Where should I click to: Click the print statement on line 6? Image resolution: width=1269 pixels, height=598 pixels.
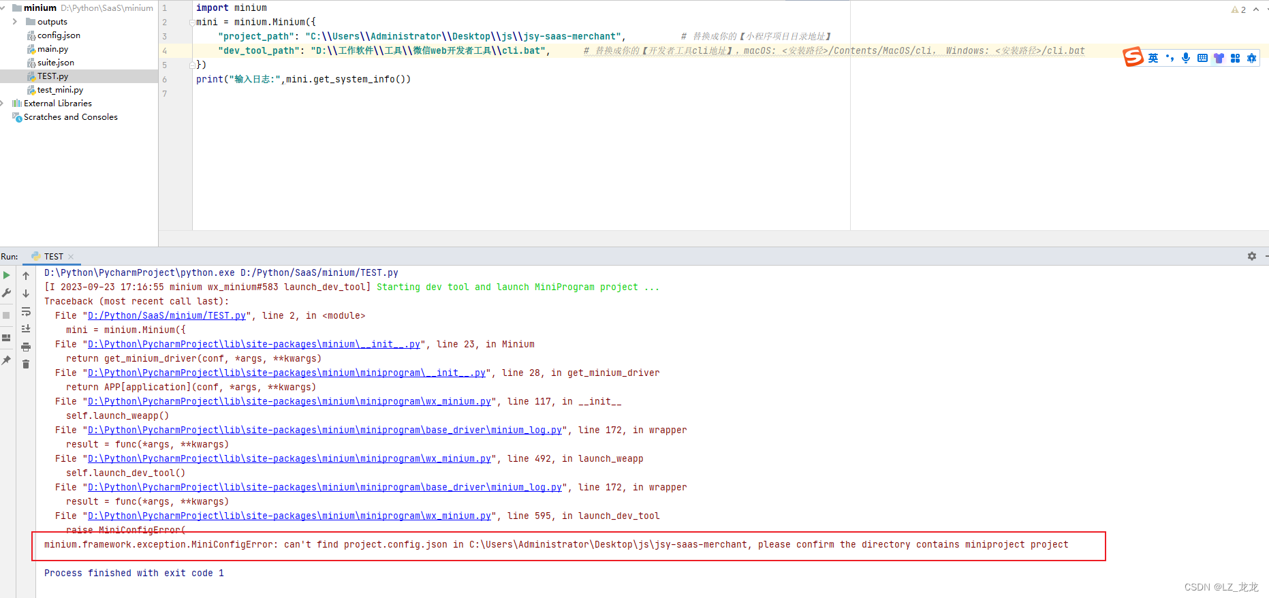click(x=303, y=80)
